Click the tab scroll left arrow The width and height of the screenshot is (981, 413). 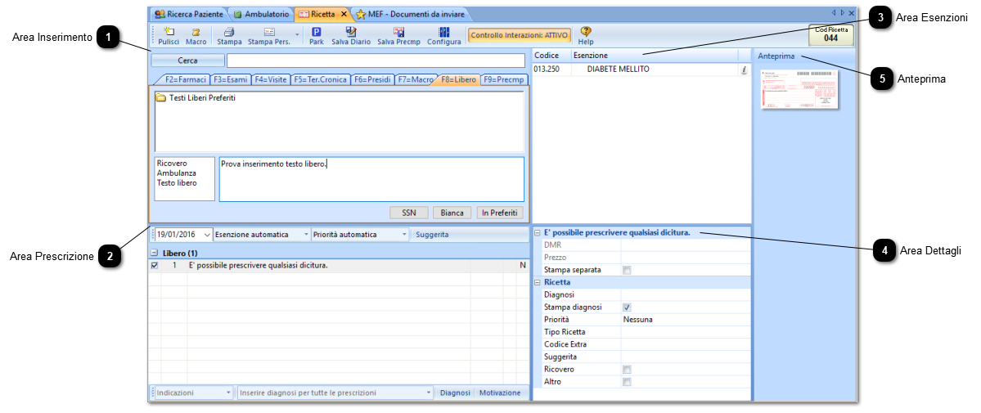point(834,12)
